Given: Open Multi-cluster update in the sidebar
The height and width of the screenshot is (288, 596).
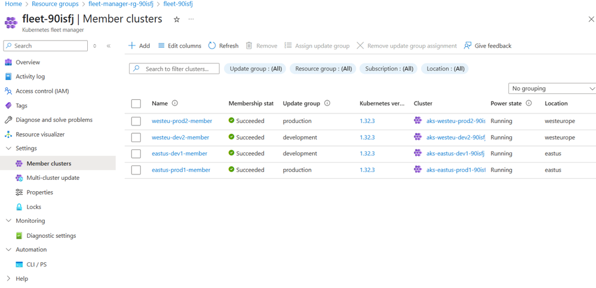Looking at the screenshot, I should 53,178.
